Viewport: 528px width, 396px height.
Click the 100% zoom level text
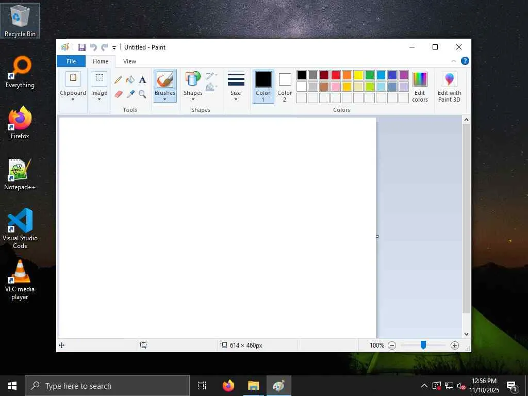377,345
